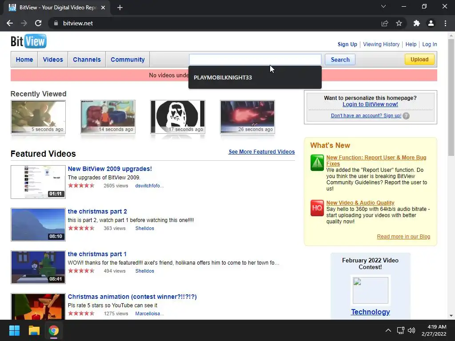Image resolution: width=455 pixels, height=341 pixels.
Task: Click Chrome icon in taskbar
Action: 54,330
